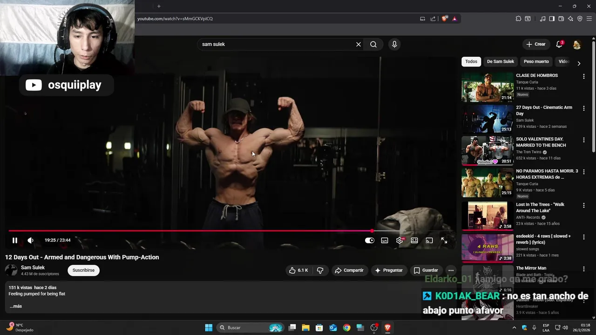
Task: Open options for The Mirror Man video
Action: (583, 269)
